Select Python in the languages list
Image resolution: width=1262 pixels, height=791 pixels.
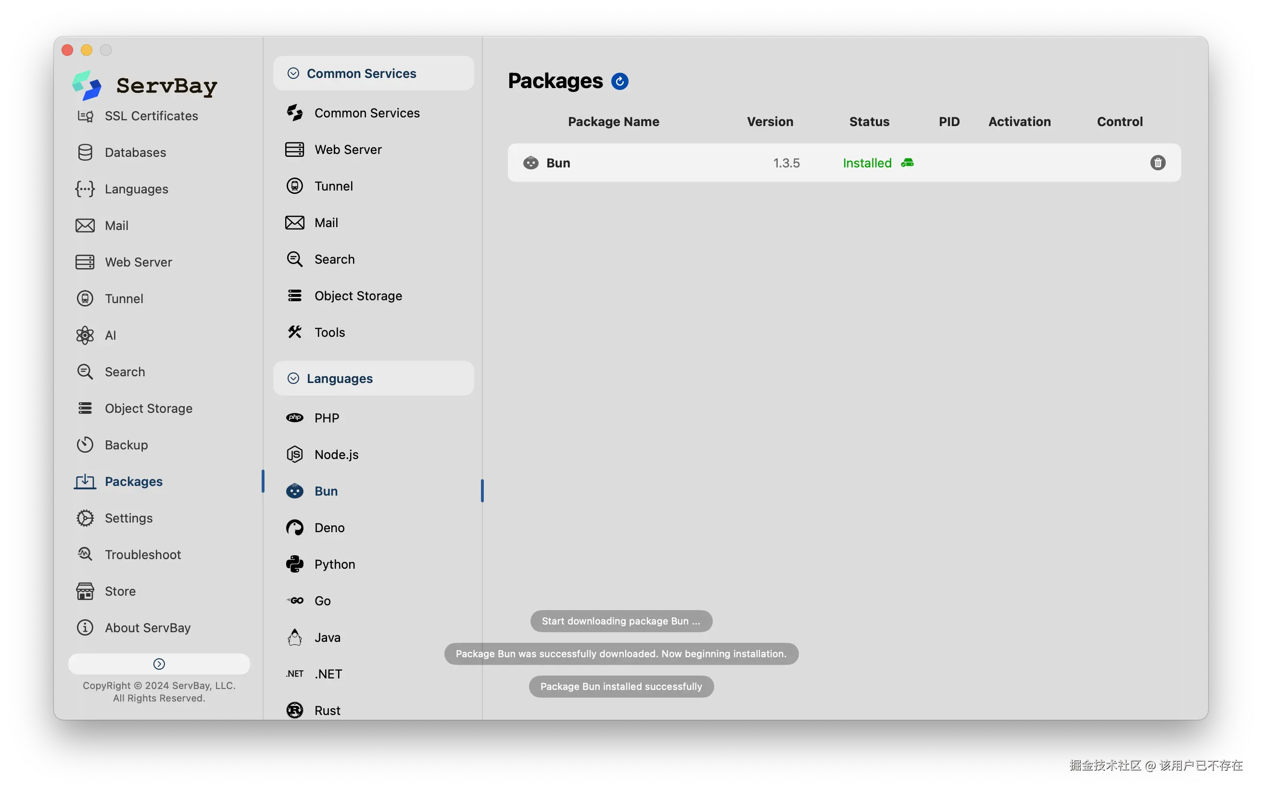pyautogui.click(x=334, y=564)
